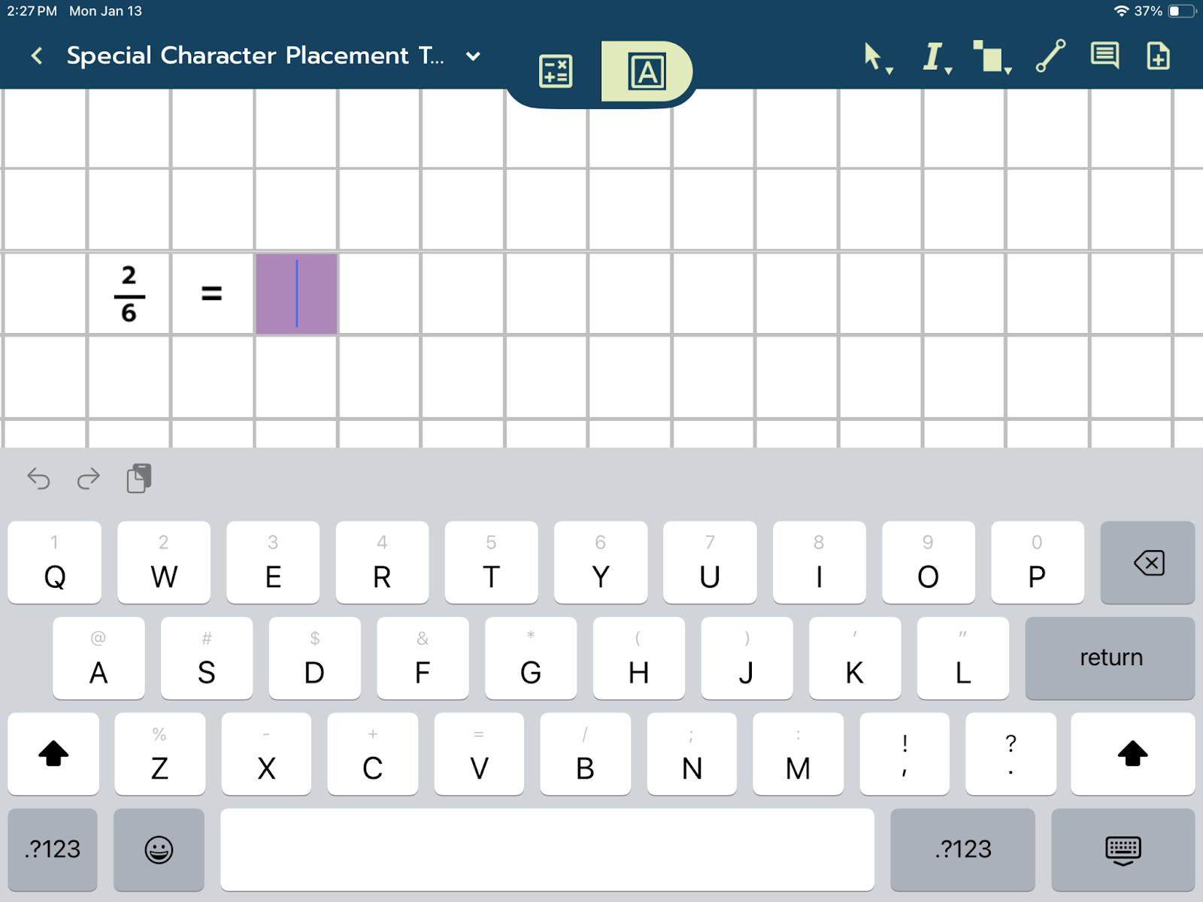Viewport: 1203px width, 902px height.
Task: Toggle the right shift key
Action: click(x=1132, y=753)
